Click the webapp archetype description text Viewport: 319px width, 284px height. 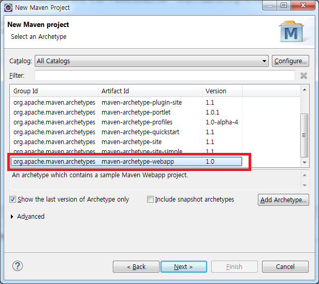coord(99,175)
